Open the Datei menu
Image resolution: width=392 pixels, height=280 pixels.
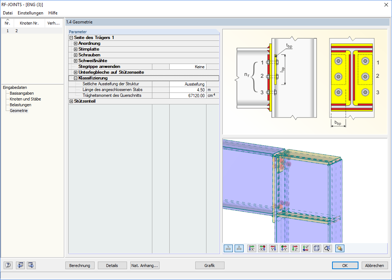tap(8, 13)
